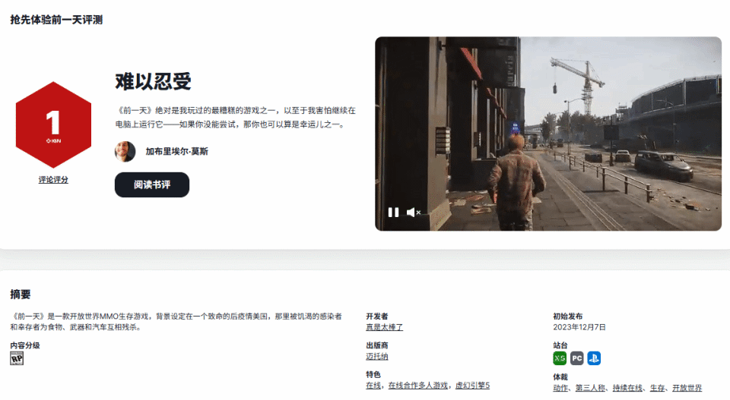This screenshot has width=730, height=400.
Task: Click the 摘要 section heading
Action: [x=21, y=294]
